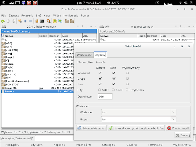The image size is (196, 147).
Task: Sort left panel by Rozmiar column header
Action: coord(55,36)
